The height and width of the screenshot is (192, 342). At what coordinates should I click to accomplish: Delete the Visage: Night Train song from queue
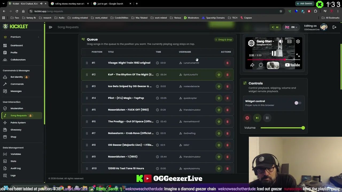tap(227, 63)
